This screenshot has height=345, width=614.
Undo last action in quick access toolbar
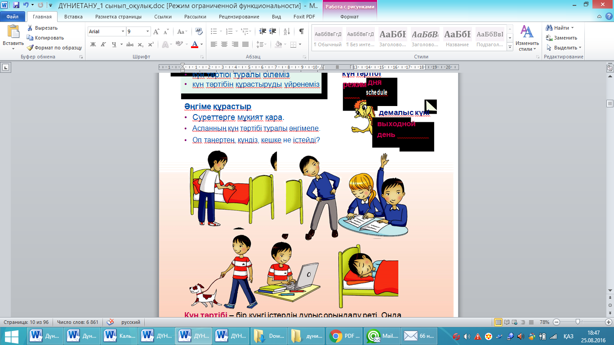point(26,5)
